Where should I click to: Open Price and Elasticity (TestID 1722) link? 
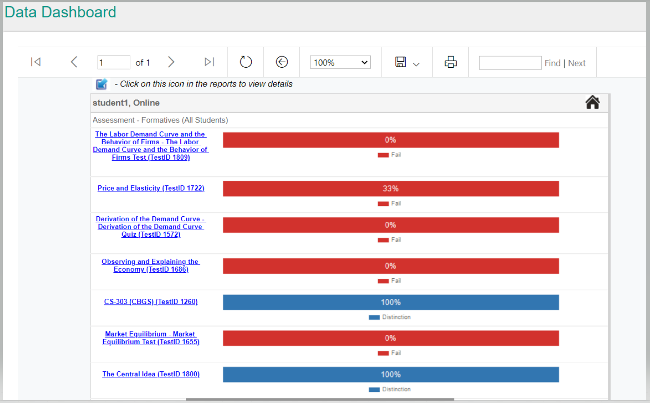click(151, 188)
